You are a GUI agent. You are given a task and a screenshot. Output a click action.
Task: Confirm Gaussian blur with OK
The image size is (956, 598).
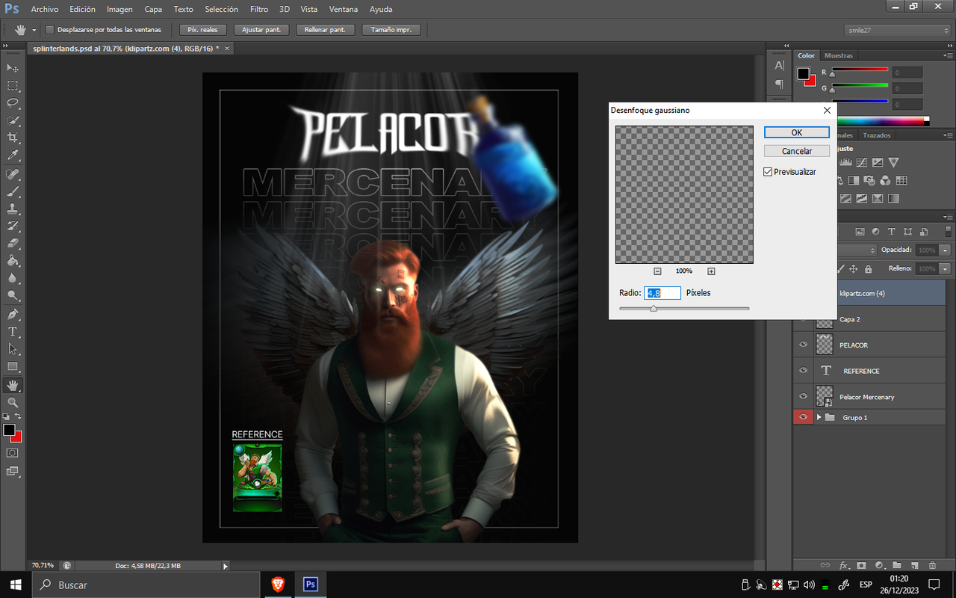click(797, 132)
